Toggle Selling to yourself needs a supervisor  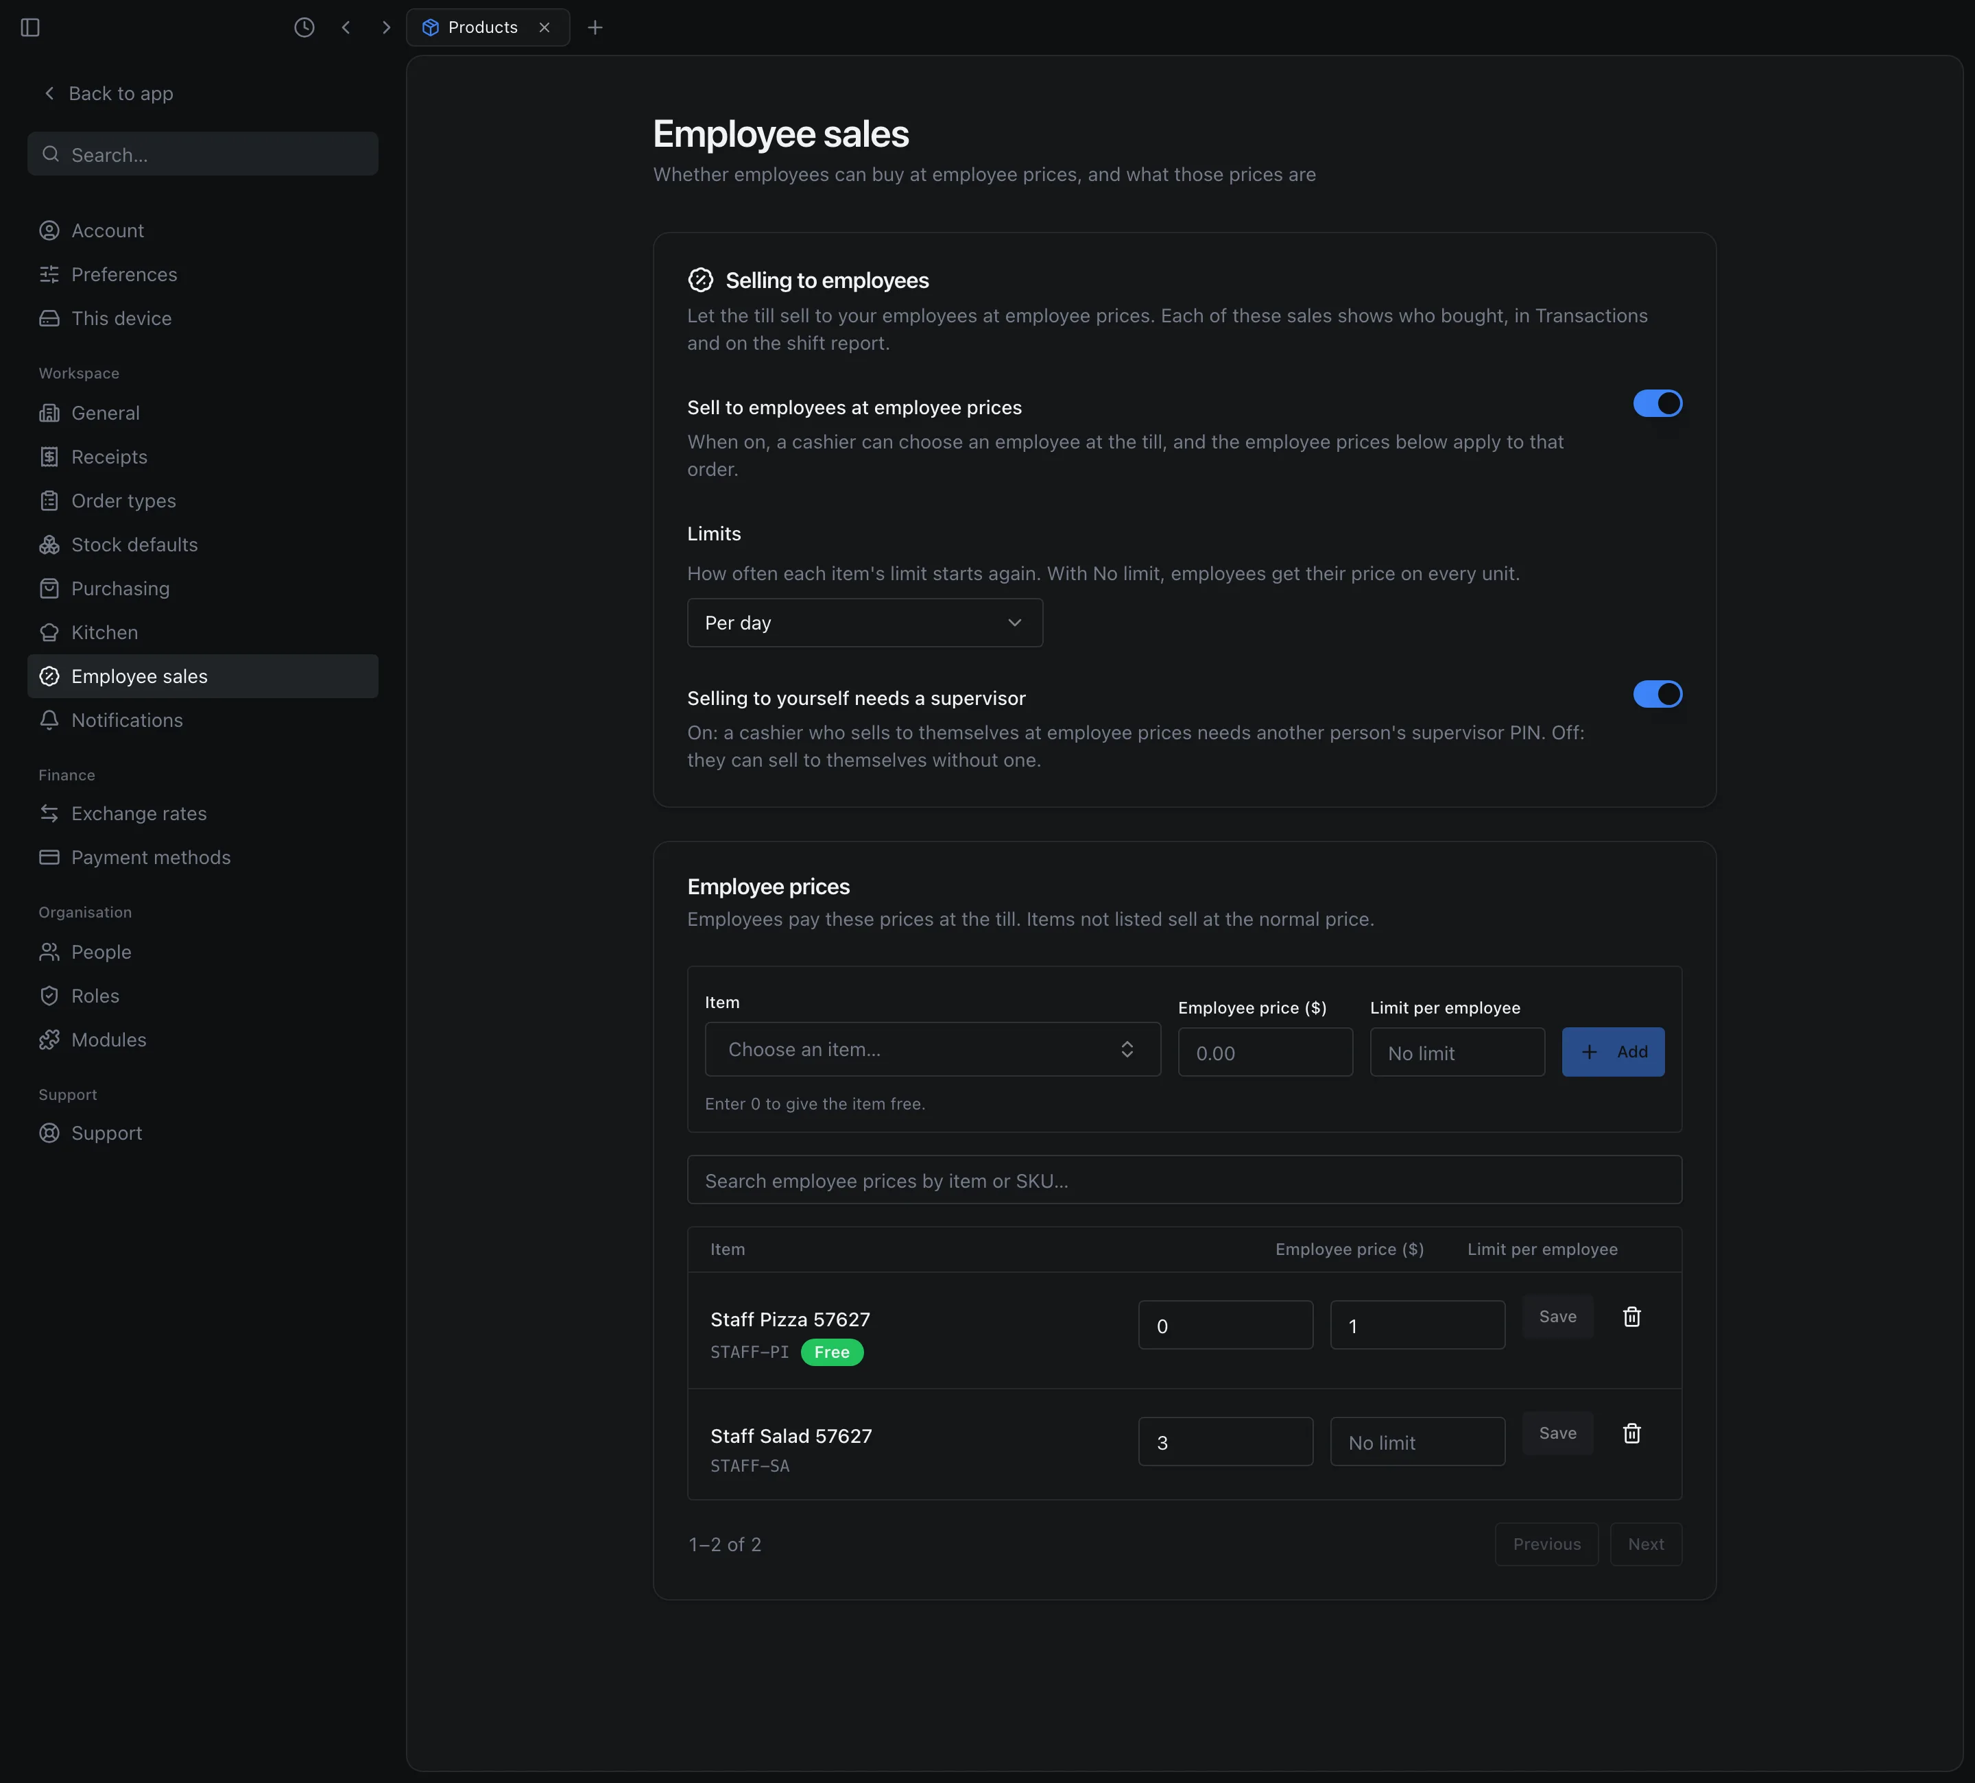click(1657, 695)
